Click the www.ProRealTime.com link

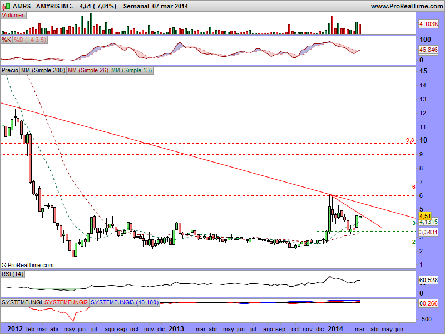407,6
